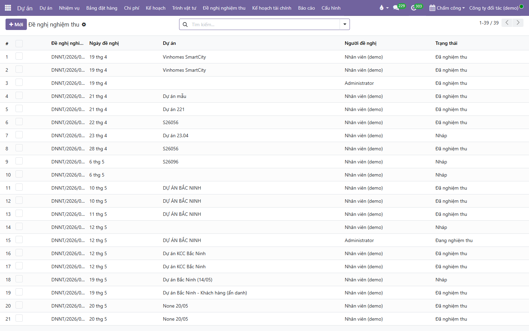Sort by Người đề nghị column header
The height and width of the screenshot is (331, 529).
click(361, 43)
